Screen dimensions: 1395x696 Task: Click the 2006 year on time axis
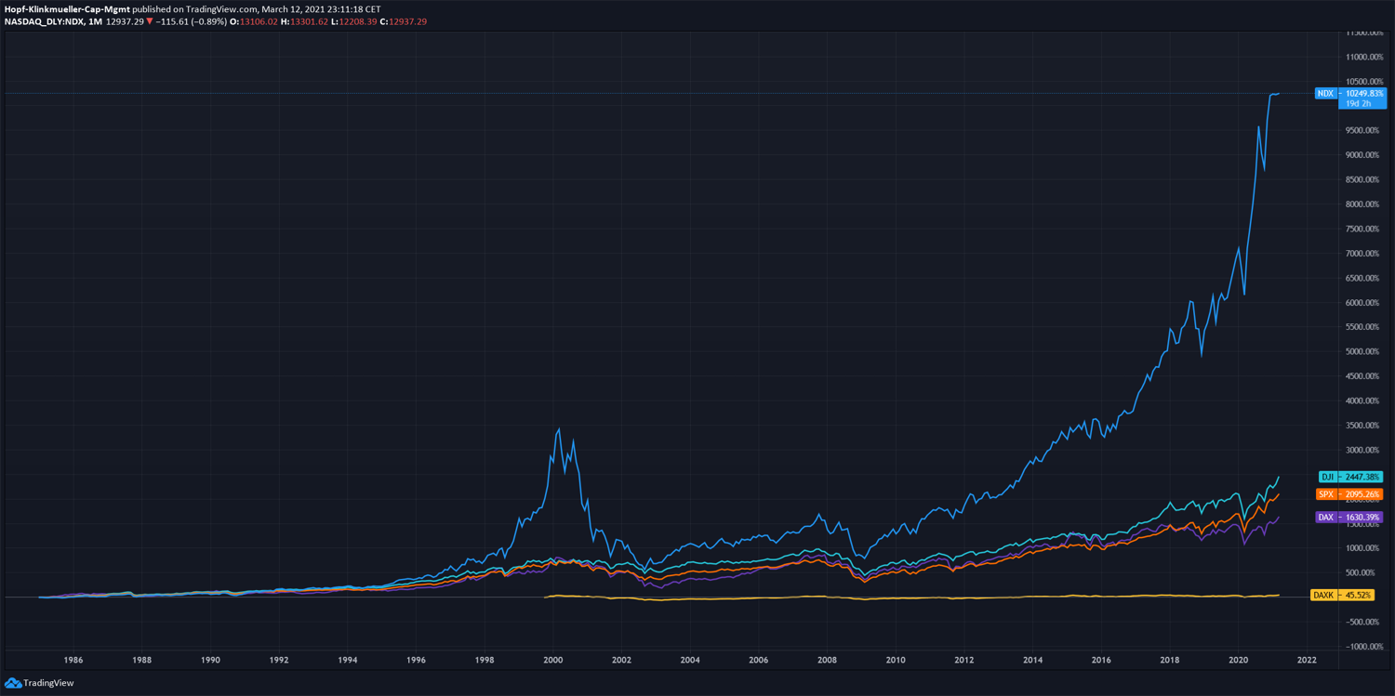click(759, 660)
